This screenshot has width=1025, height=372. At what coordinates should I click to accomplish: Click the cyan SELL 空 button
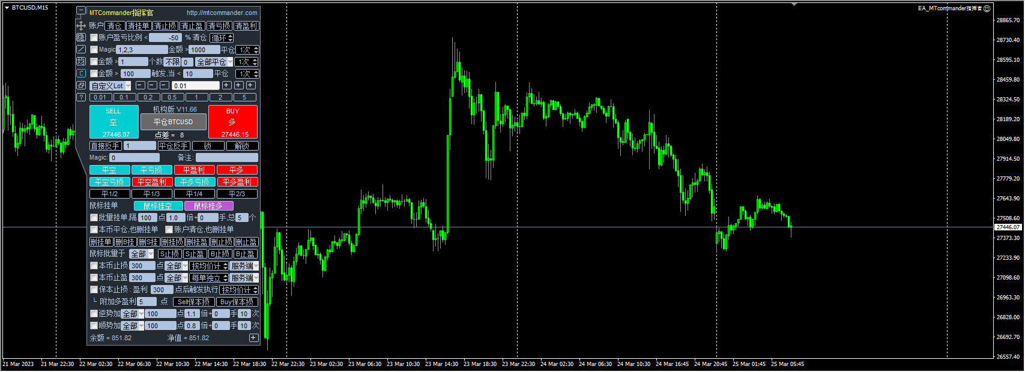(114, 122)
